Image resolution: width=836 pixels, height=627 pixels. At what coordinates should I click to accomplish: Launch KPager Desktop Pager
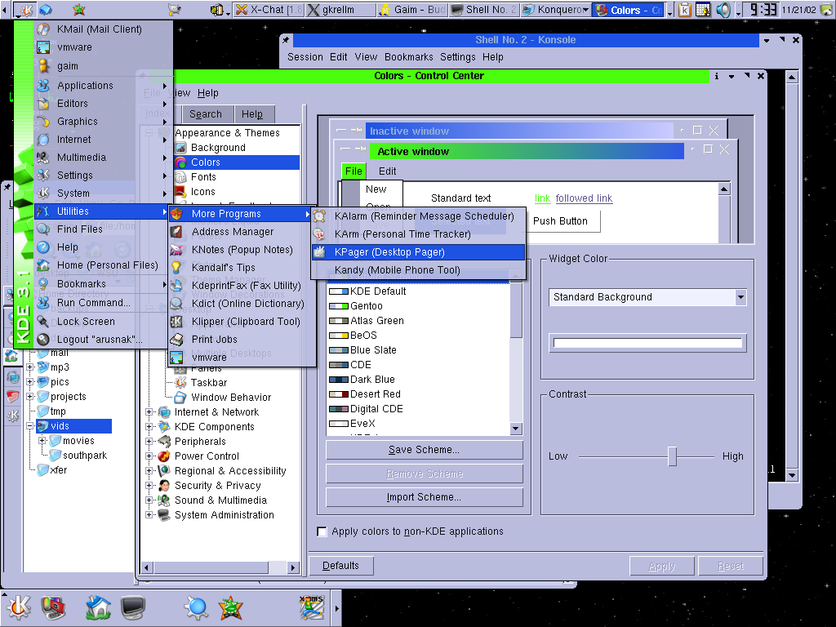[419, 252]
